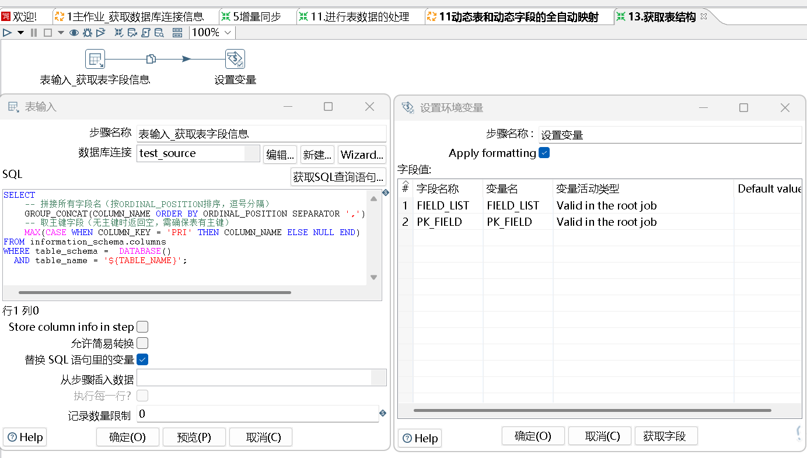The image size is (807, 458).
Task: Click the SQL editor horizontal scrollbar
Action: (x=155, y=292)
